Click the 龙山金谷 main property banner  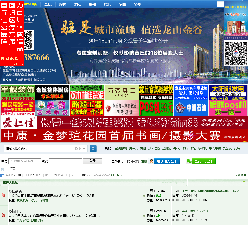pyautogui.click(x=124, y=46)
